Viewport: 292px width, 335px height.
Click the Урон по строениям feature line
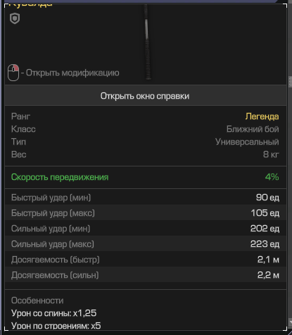tap(56, 326)
